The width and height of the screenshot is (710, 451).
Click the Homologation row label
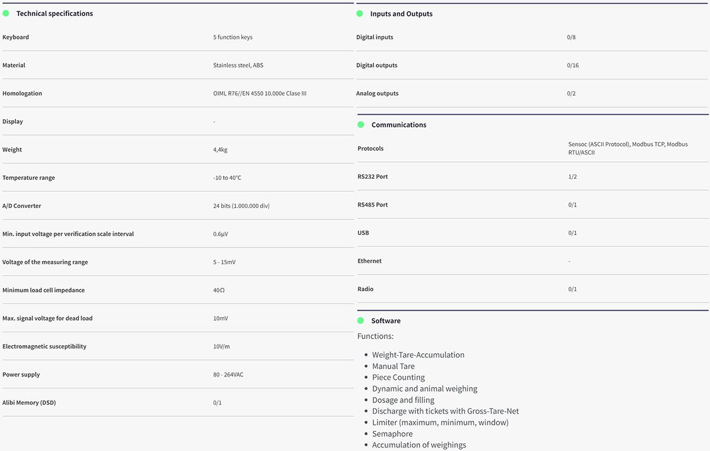coord(22,94)
